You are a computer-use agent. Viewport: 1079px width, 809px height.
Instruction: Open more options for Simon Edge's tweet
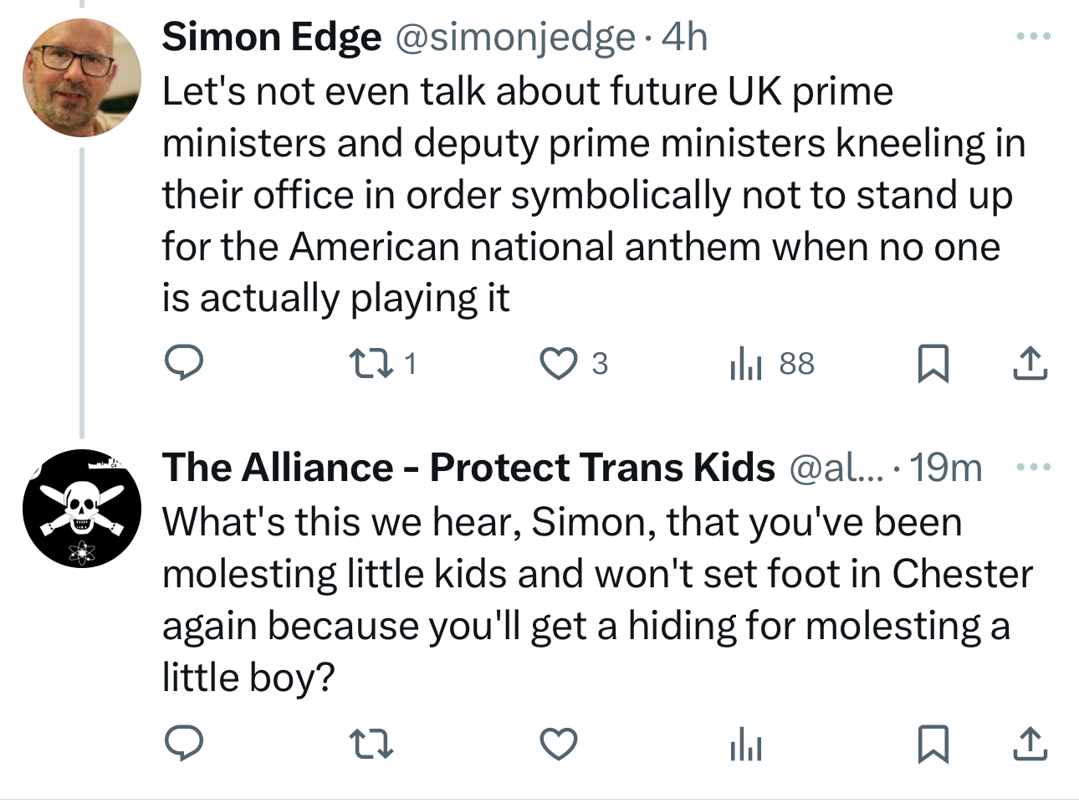(x=1033, y=37)
